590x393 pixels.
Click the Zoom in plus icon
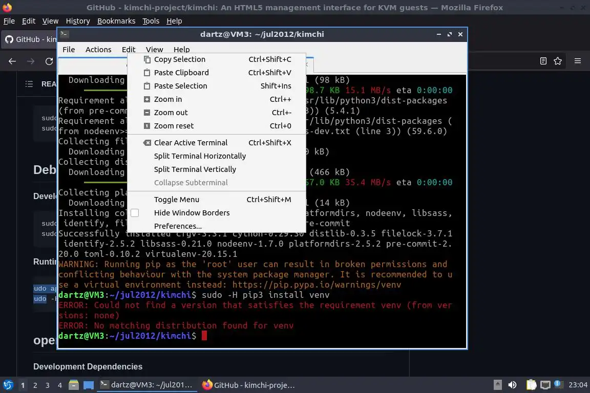coord(147,99)
